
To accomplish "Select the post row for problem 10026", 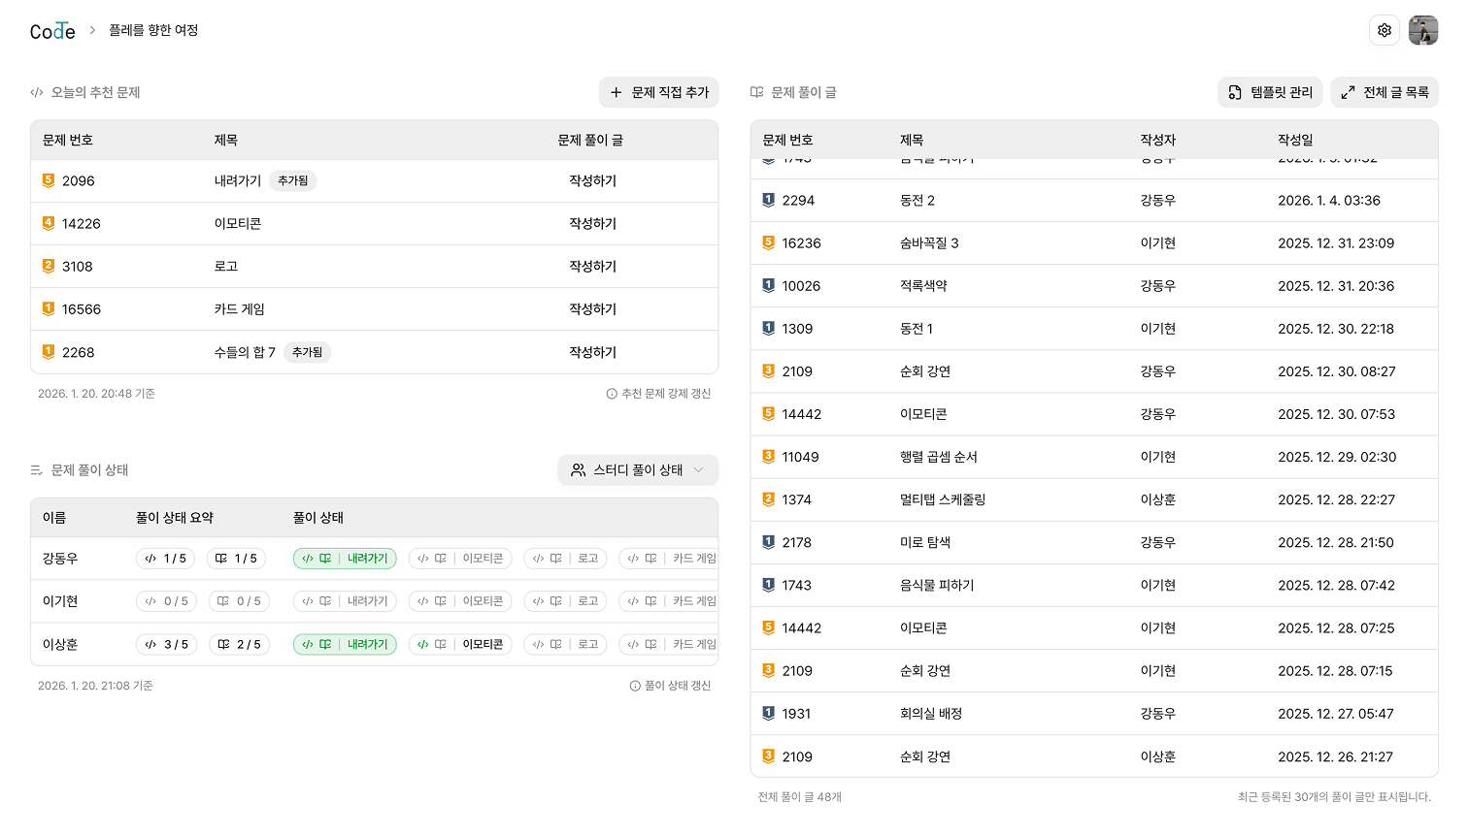I will tap(1068, 285).
